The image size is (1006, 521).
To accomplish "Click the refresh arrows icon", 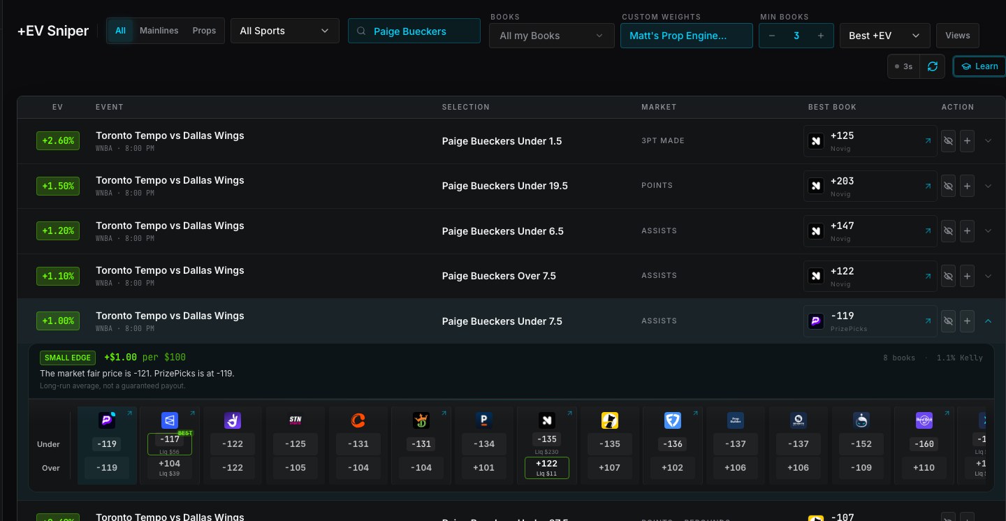I will point(933,66).
